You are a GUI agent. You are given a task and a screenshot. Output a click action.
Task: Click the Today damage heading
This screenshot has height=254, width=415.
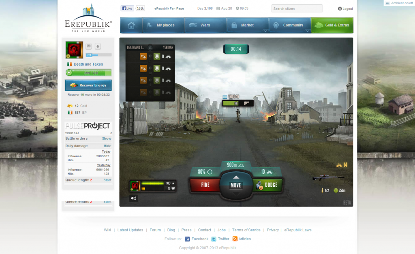[x=106, y=152]
